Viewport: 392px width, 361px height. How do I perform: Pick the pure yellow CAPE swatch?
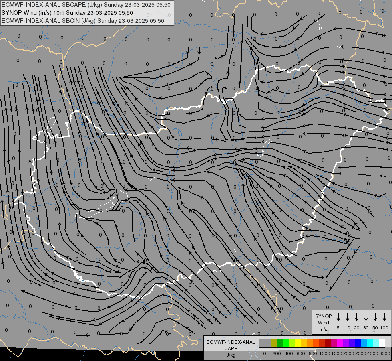298,343
